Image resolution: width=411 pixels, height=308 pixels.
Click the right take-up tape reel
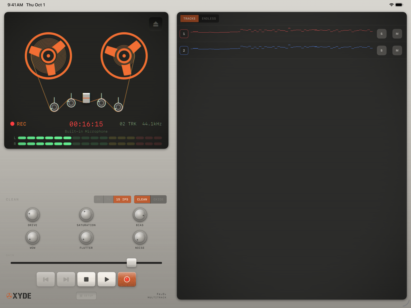coord(124,56)
